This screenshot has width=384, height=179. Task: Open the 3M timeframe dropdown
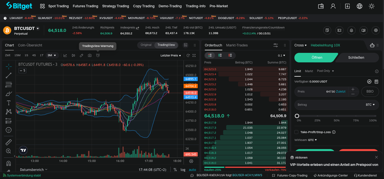[x=52, y=55]
